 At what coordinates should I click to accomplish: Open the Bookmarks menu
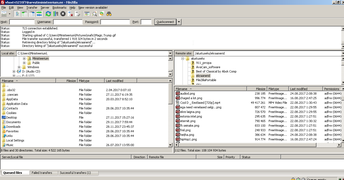[x=59, y=8]
